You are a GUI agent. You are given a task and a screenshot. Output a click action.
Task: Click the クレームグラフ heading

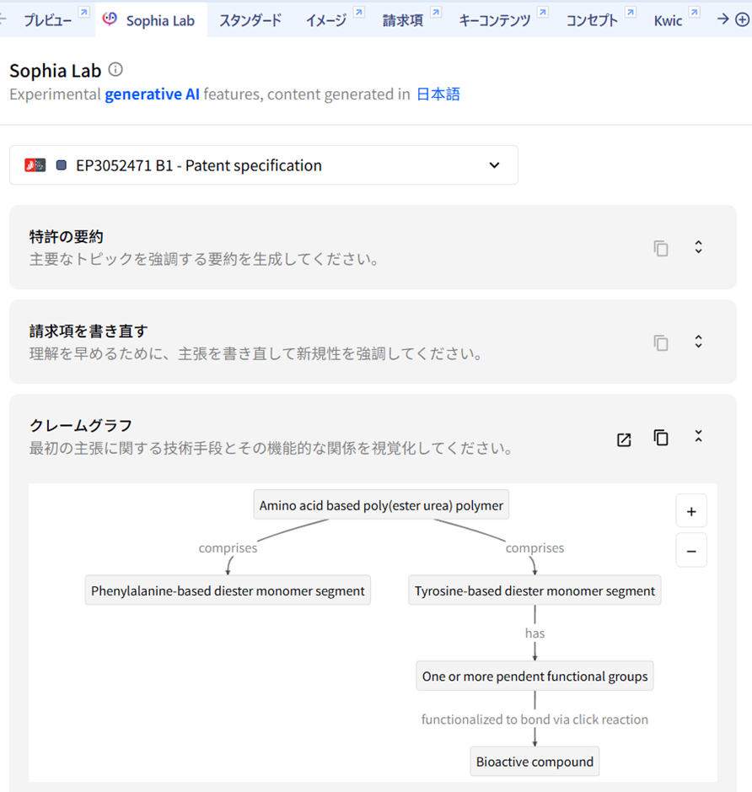81,425
